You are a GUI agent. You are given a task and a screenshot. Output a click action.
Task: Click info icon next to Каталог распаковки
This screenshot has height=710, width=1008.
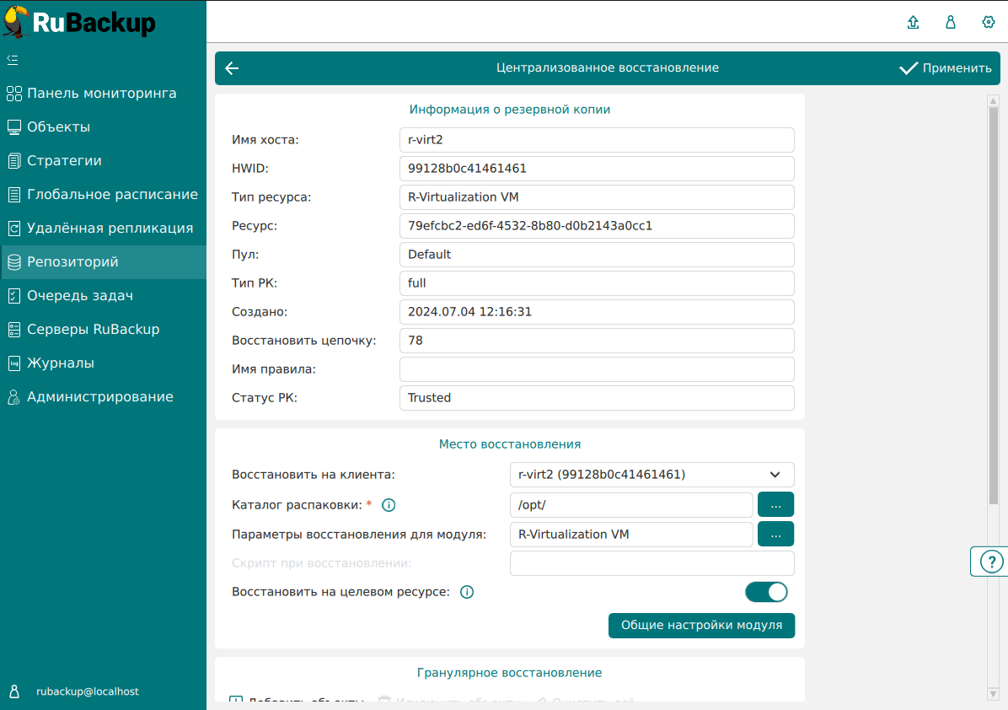(389, 506)
